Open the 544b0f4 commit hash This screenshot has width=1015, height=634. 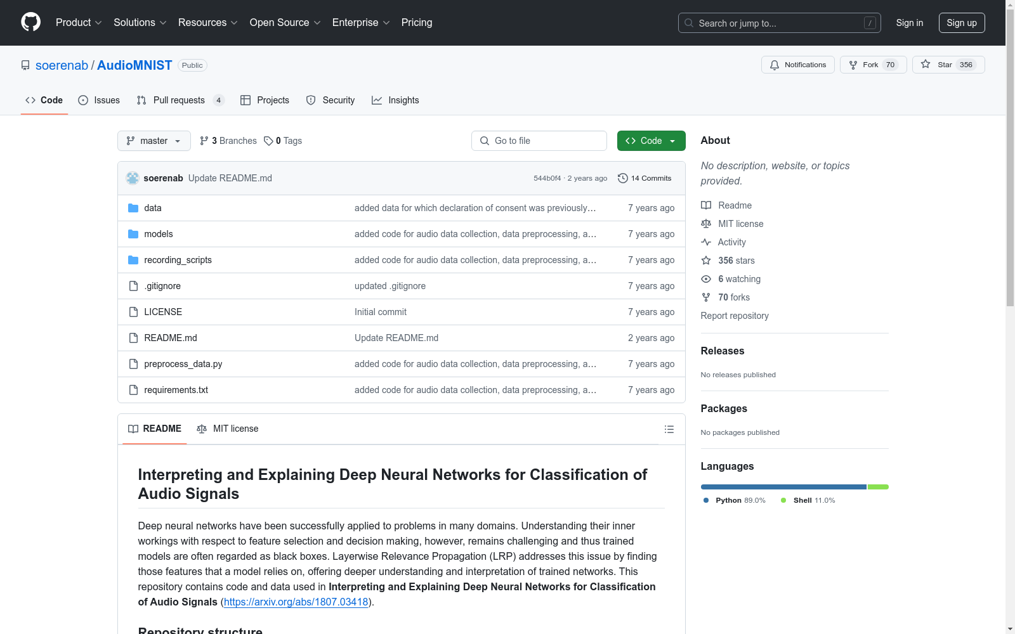[x=547, y=178]
